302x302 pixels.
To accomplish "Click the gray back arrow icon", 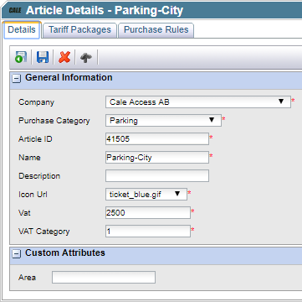I will click(x=86, y=57).
